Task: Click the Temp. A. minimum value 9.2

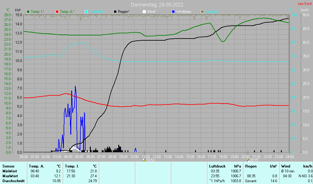Action: coord(58,171)
